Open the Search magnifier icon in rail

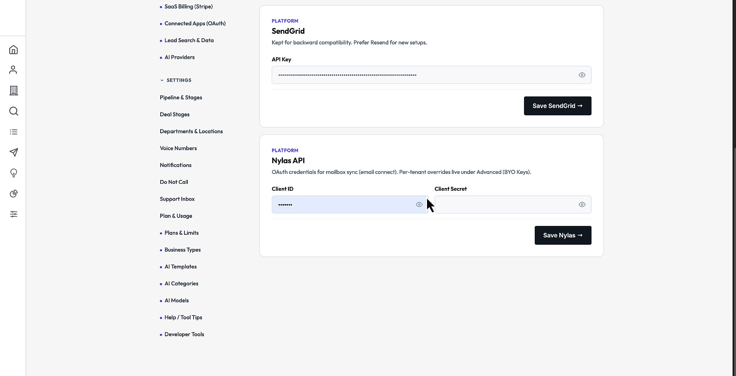(x=13, y=111)
